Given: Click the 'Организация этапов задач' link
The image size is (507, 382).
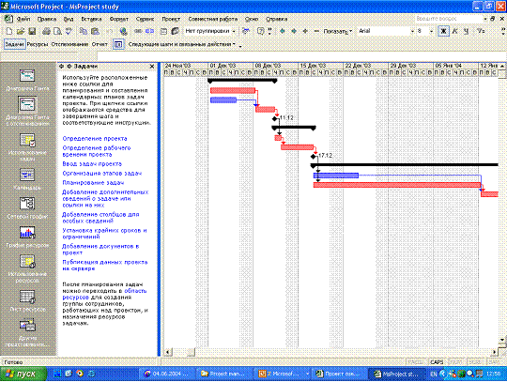Looking at the screenshot, I should (x=102, y=174).
